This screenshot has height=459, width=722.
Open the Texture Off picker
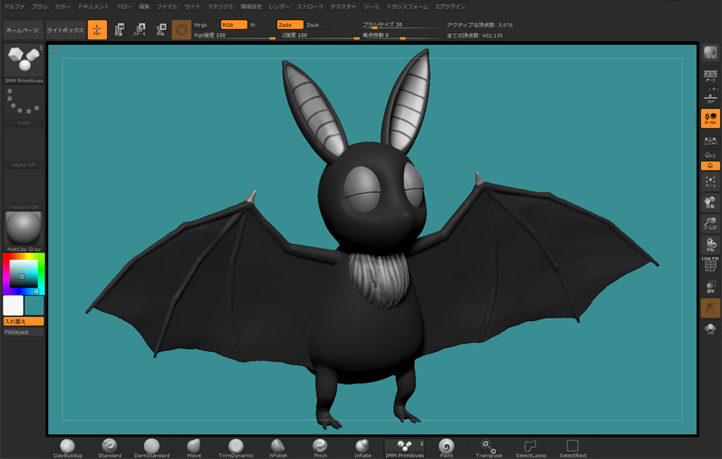coord(24,190)
